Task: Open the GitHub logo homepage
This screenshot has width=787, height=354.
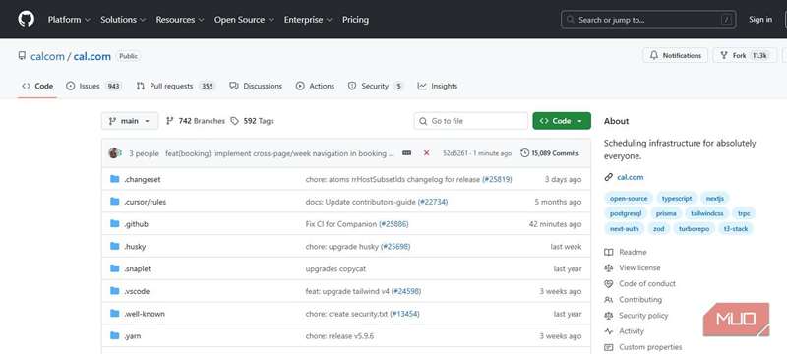Action: click(27, 19)
